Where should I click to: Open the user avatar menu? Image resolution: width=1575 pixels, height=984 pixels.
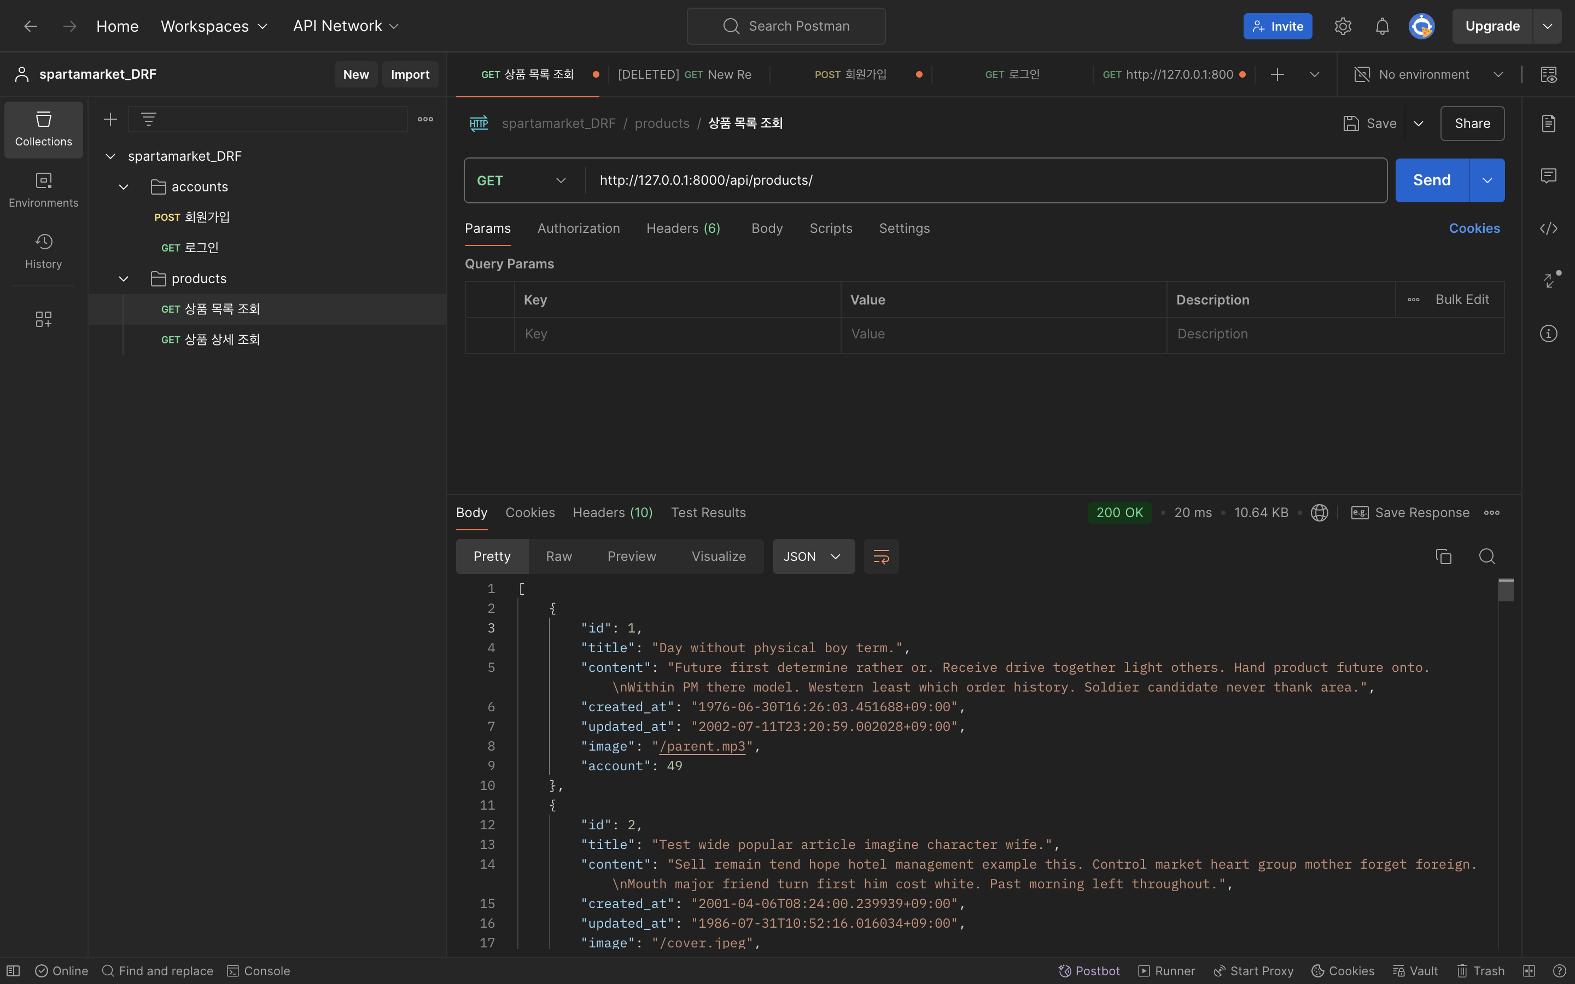[x=1421, y=26]
